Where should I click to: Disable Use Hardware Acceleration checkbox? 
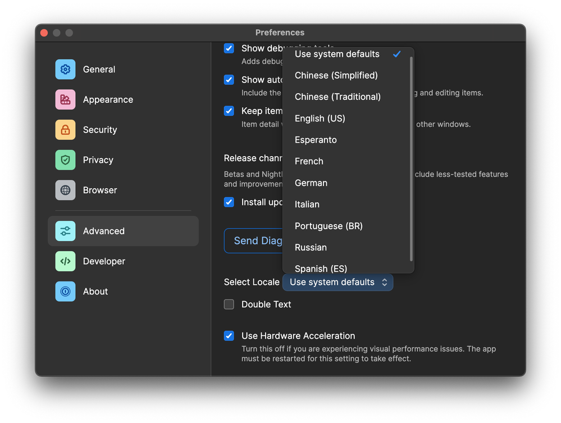coord(229,336)
